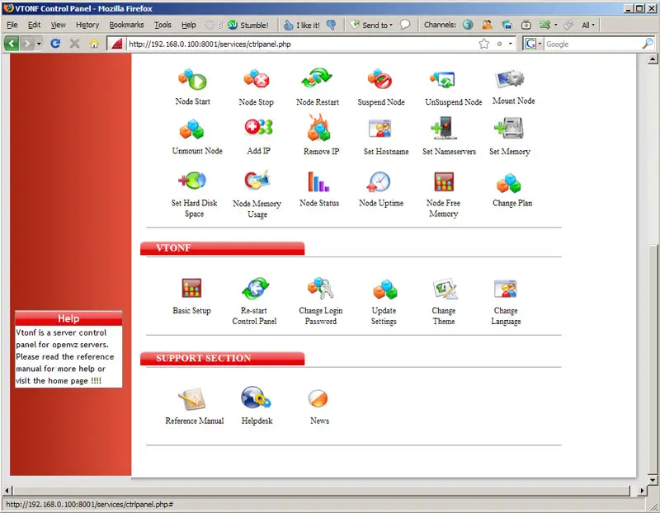Click the Change Language icon
This screenshot has height=513, width=660.
coord(505,289)
